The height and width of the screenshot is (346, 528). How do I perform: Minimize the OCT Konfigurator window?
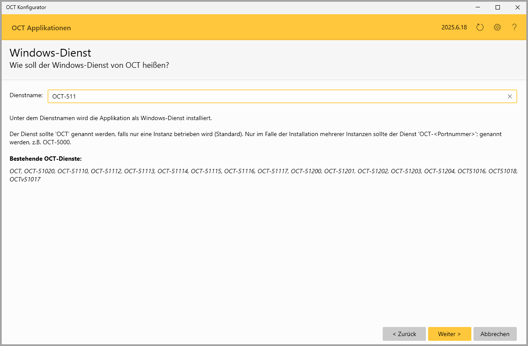pyautogui.click(x=478, y=7)
